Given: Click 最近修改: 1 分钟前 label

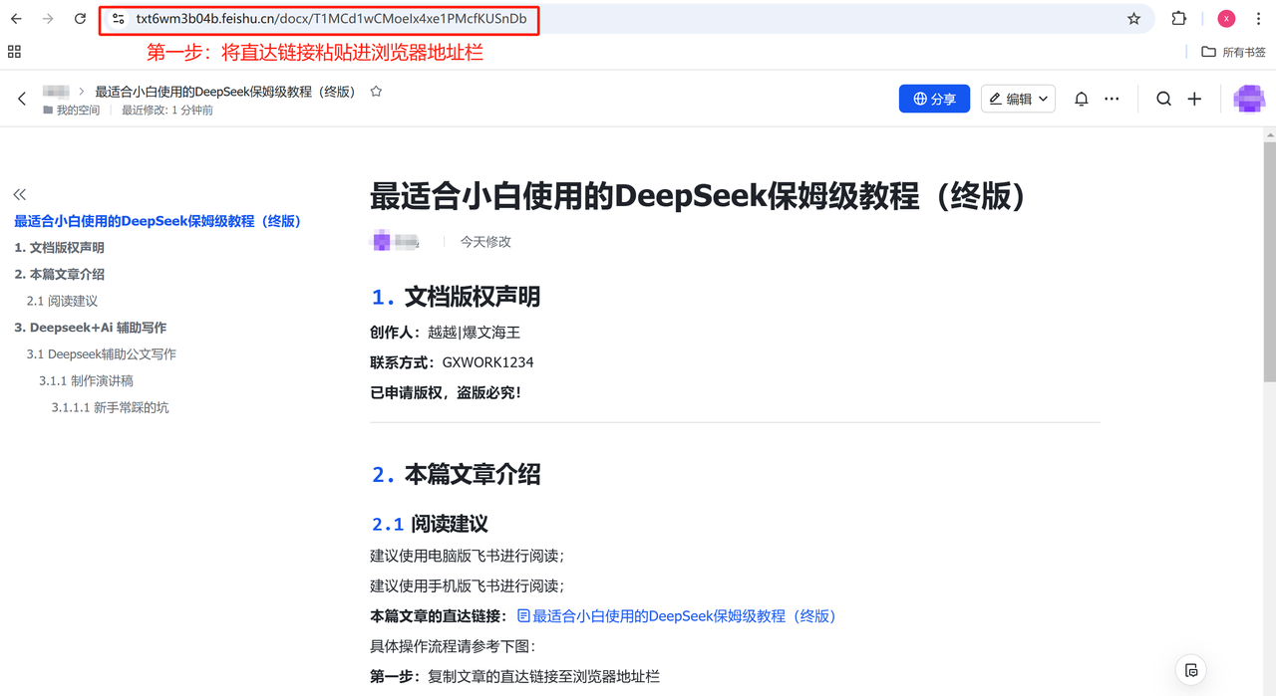Looking at the screenshot, I should click(x=167, y=111).
